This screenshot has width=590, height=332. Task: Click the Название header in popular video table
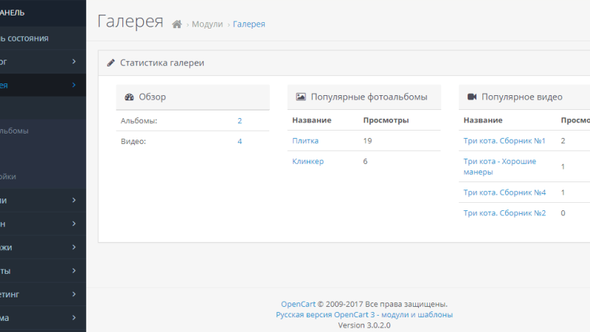pos(483,120)
